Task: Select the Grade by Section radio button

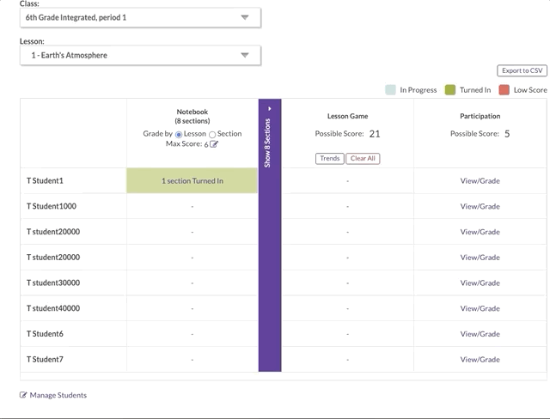Action: pyautogui.click(x=212, y=134)
